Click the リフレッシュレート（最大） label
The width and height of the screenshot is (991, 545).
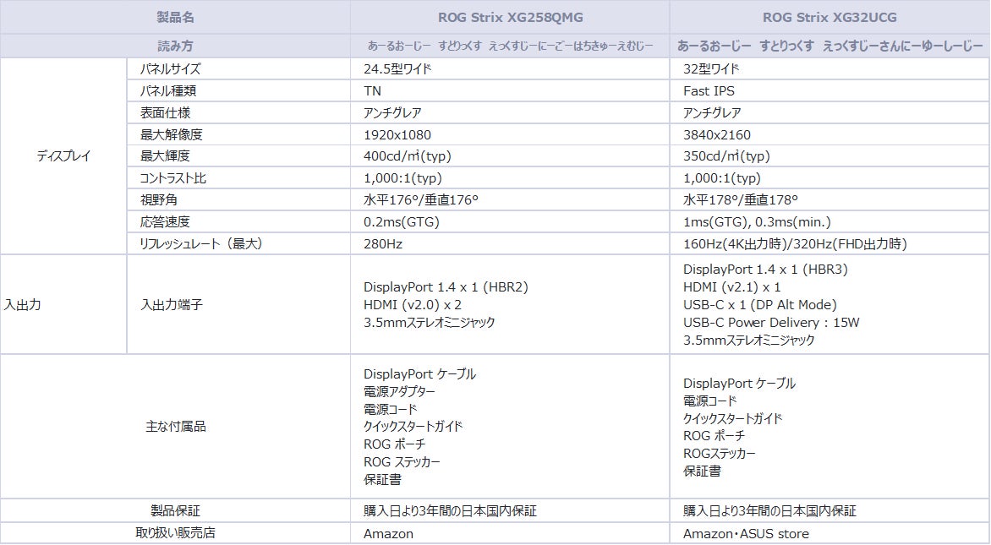click(x=201, y=243)
